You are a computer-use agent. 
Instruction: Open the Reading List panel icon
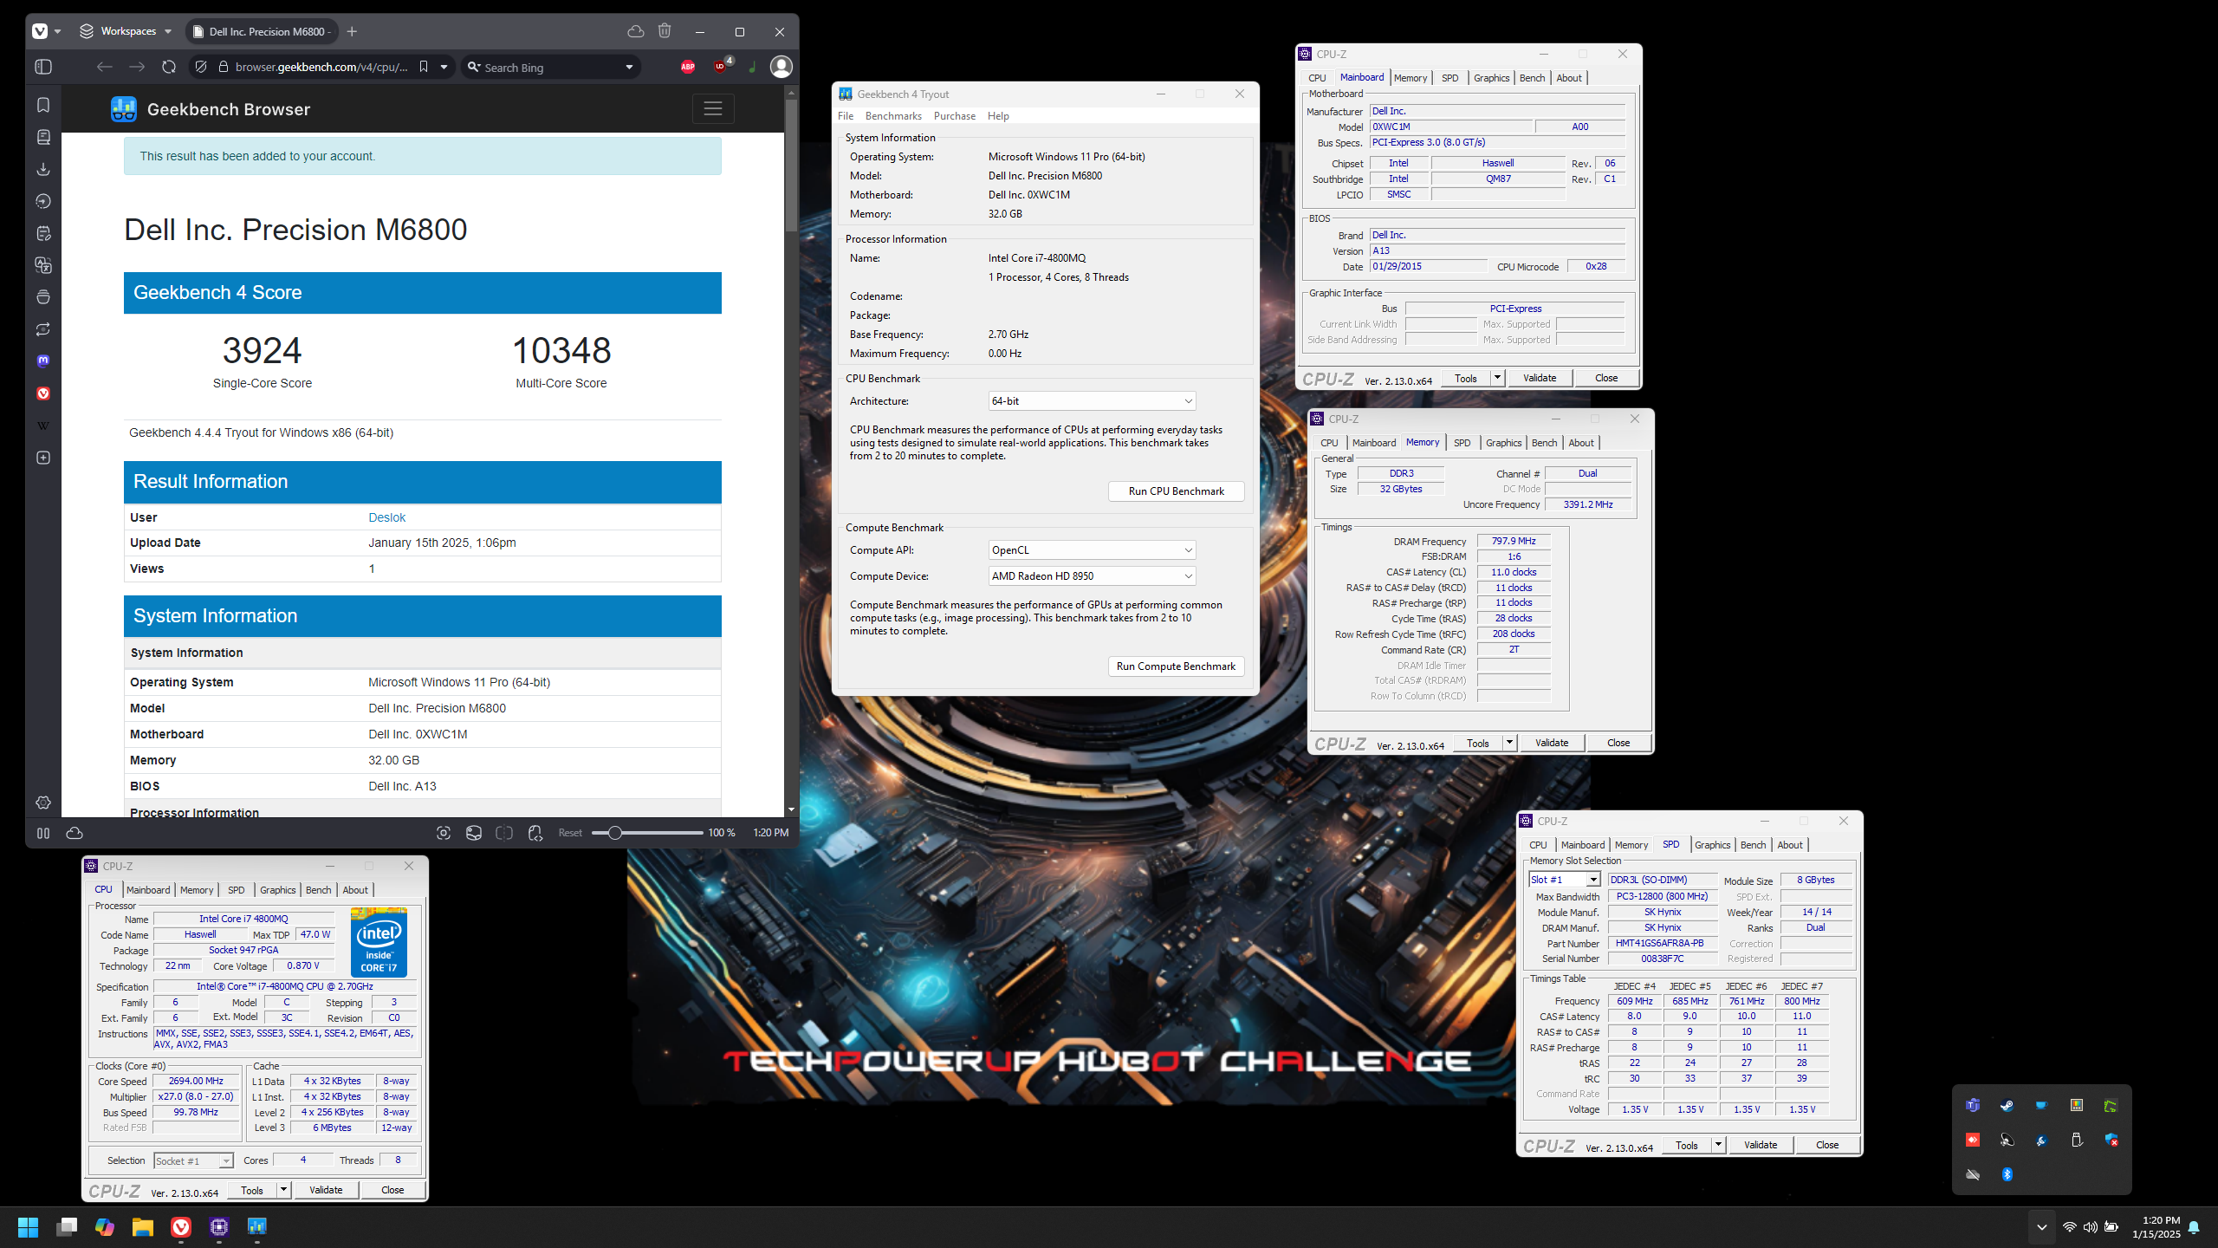(43, 137)
